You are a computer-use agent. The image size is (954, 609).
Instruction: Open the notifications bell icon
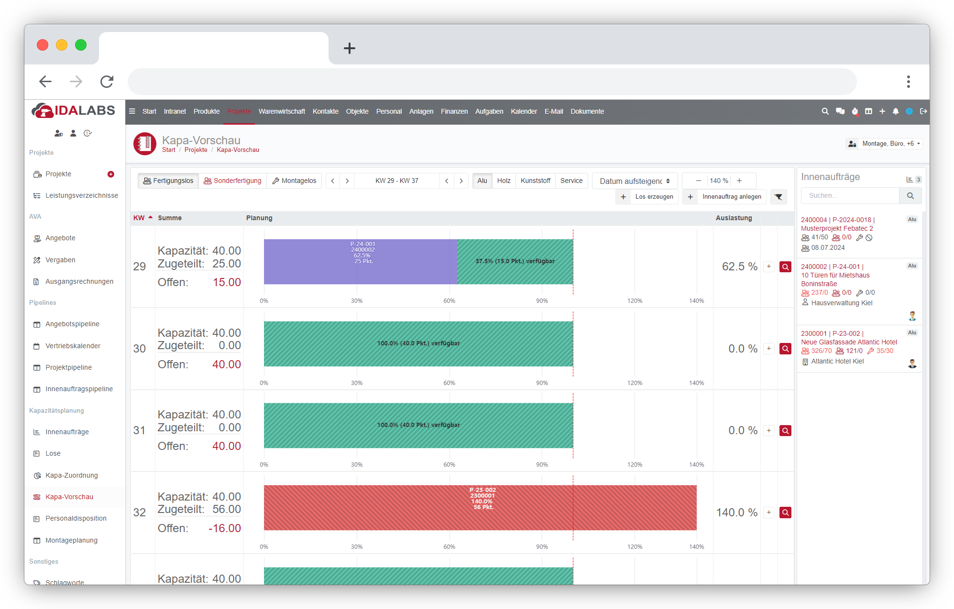point(896,111)
